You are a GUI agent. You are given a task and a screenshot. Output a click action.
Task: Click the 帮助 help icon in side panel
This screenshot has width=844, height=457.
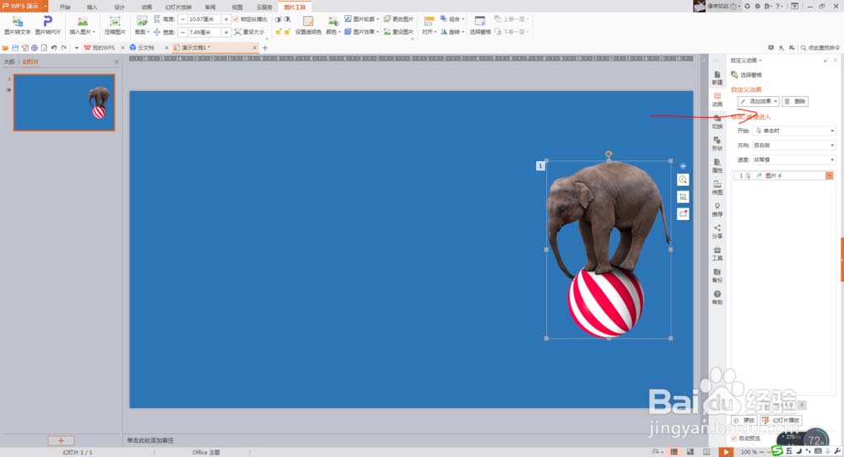coord(717,298)
